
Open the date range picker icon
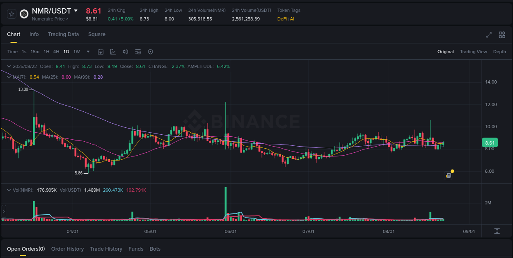click(101, 52)
